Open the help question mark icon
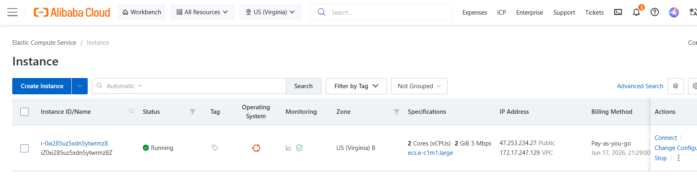Image resolution: width=697 pixels, height=189 pixels. (655, 12)
